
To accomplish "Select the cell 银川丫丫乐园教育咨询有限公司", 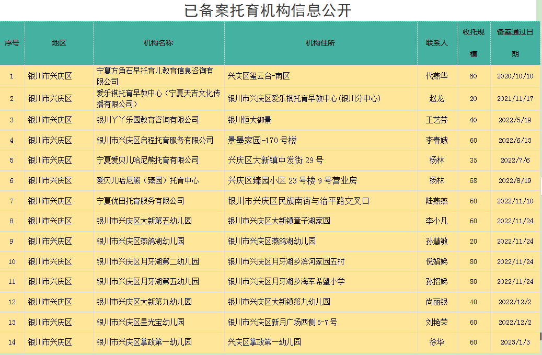I will [148, 120].
